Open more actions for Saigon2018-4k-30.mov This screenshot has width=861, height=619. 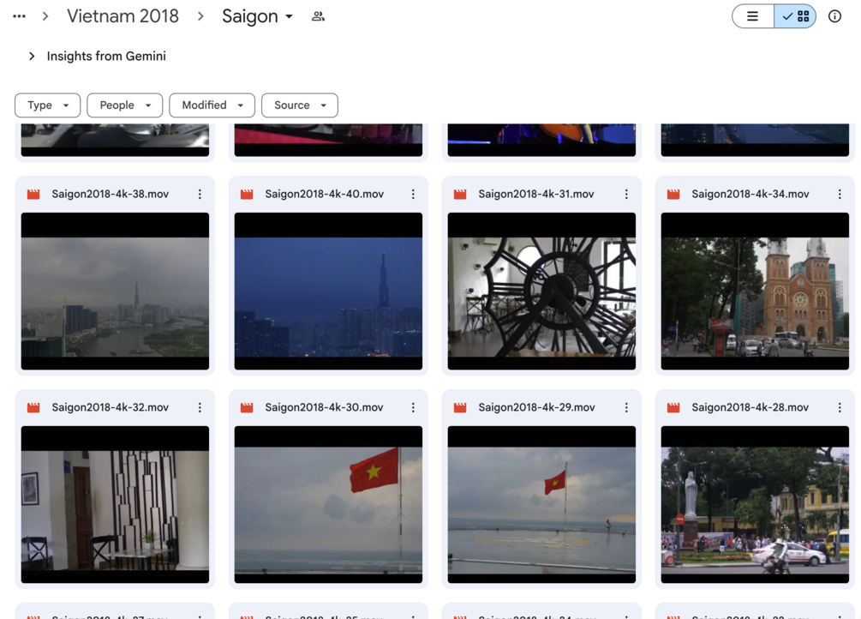413,407
